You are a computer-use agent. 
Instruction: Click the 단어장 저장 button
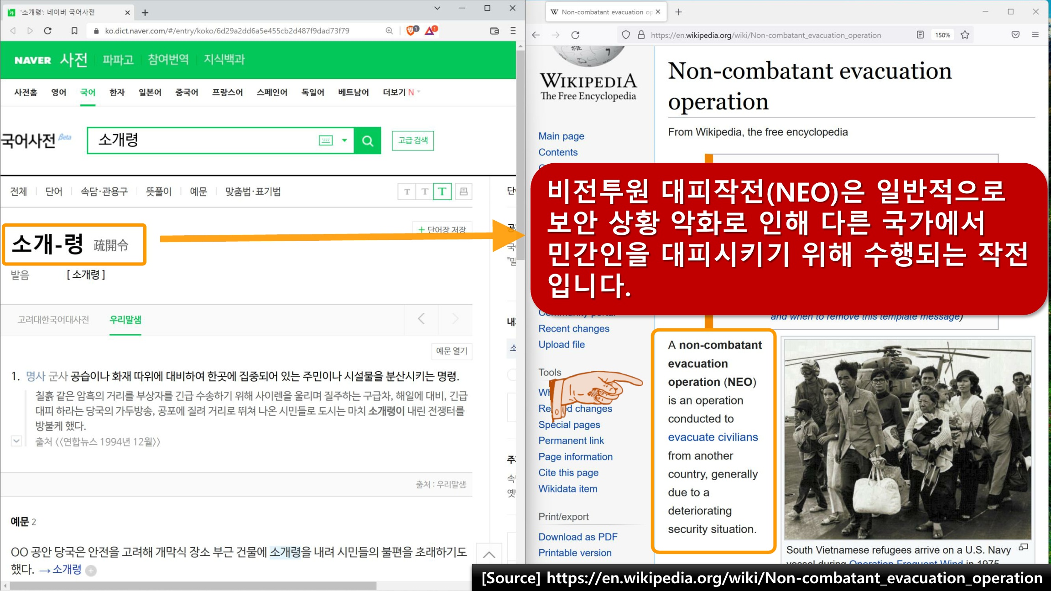coord(442,228)
